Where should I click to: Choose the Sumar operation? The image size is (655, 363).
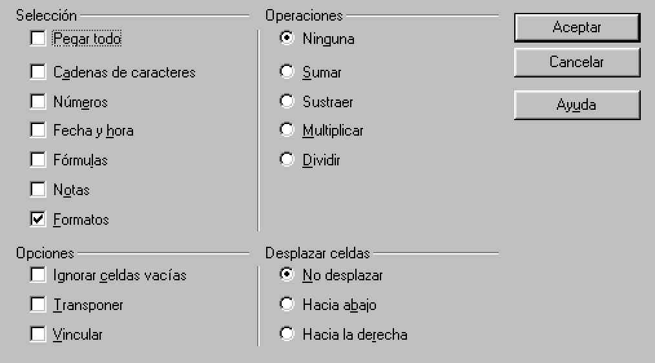click(x=286, y=72)
